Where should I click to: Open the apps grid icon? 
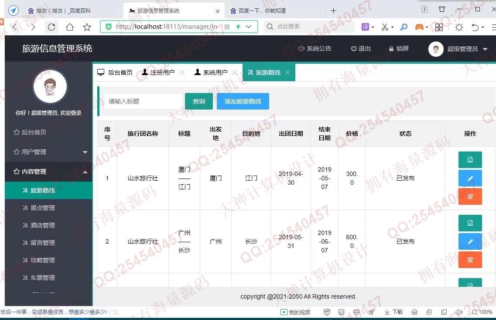(x=439, y=27)
